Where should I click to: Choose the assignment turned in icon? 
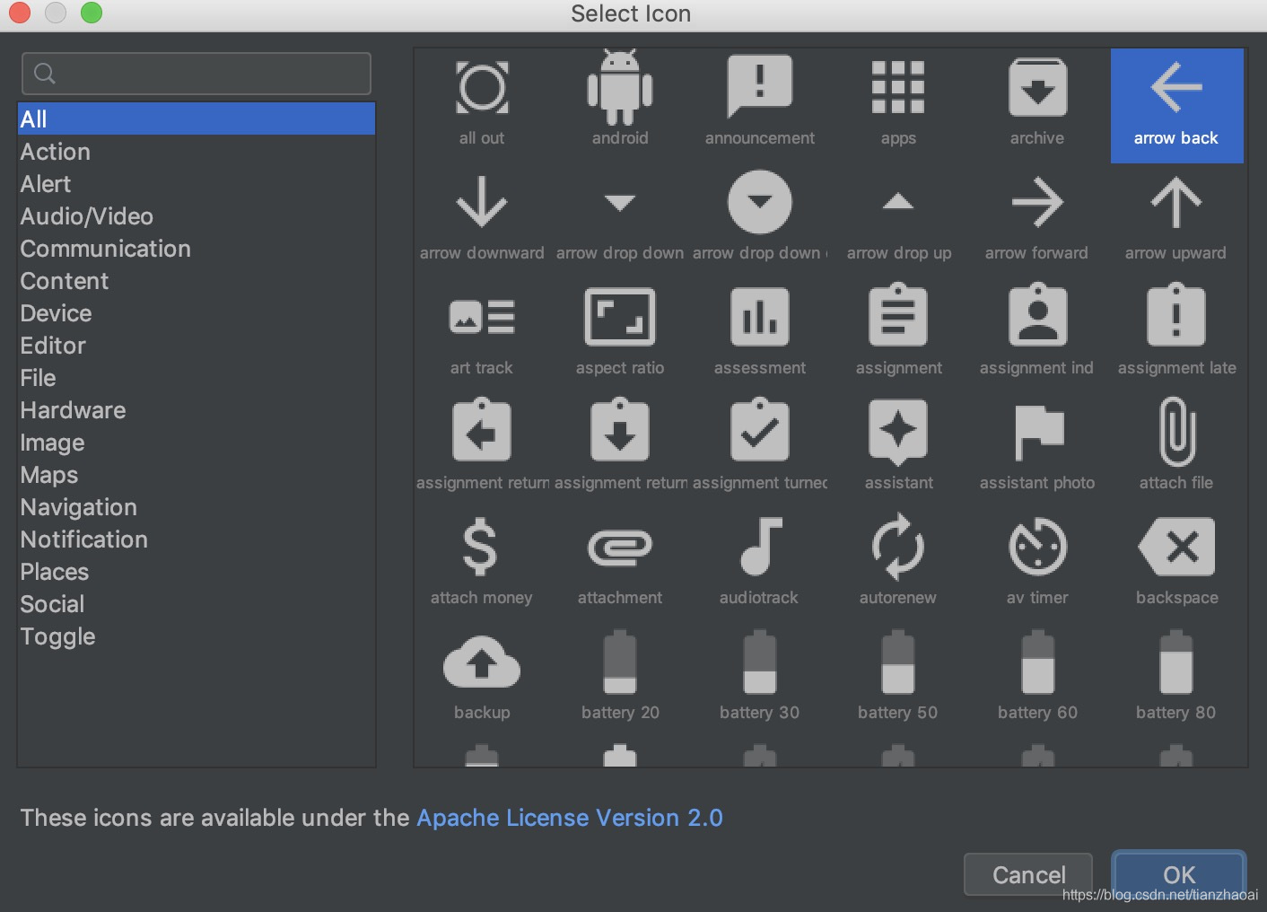pyautogui.click(x=759, y=430)
